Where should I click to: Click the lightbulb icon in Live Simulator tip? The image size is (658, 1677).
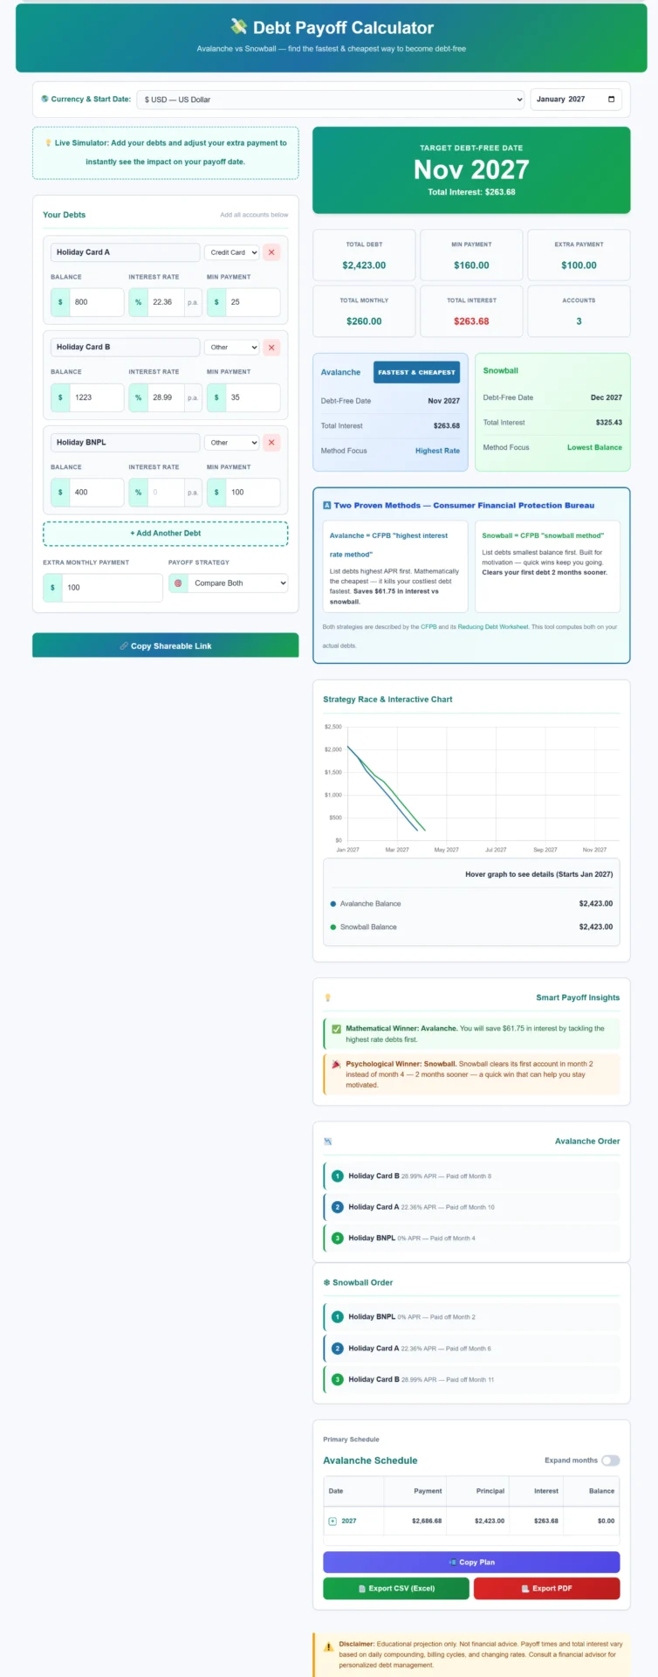tap(48, 142)
